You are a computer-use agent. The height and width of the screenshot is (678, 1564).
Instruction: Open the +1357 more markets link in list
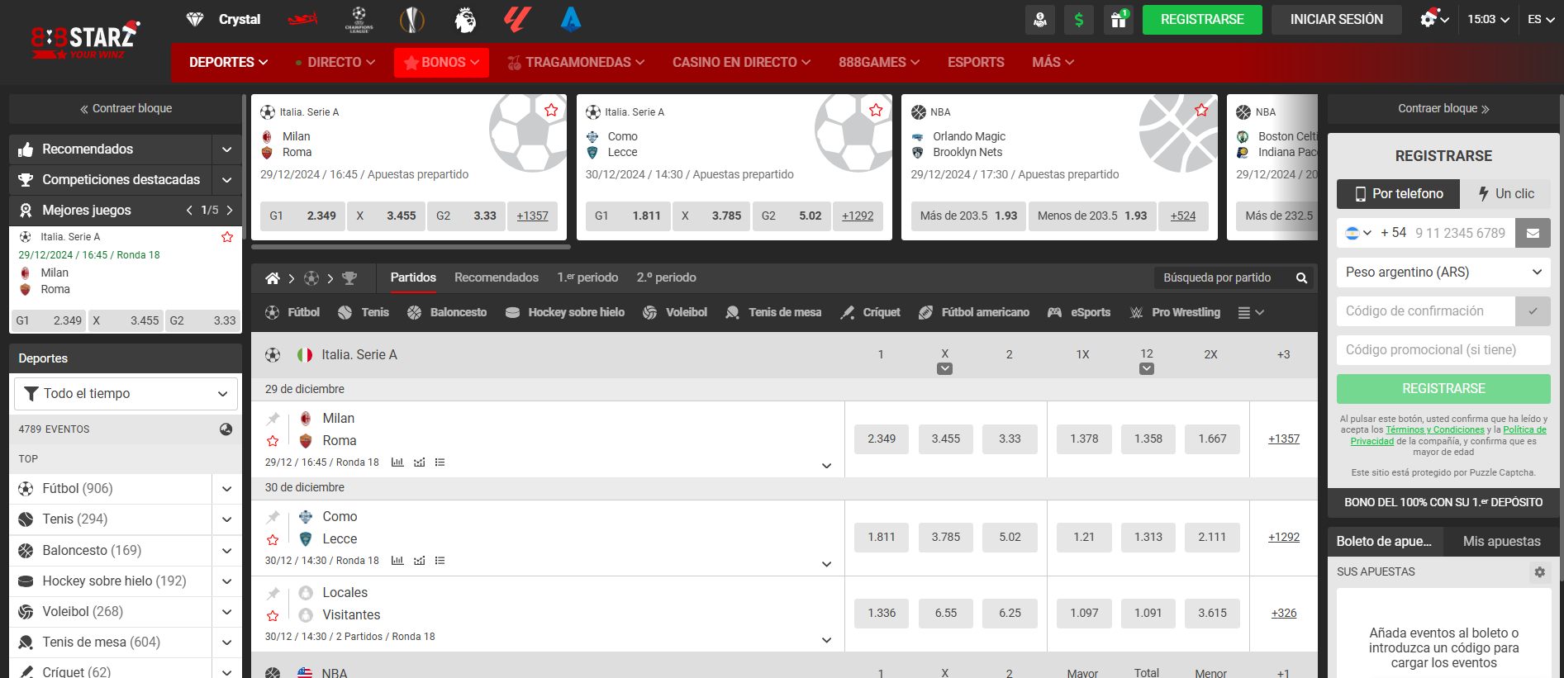pyautogui.click(x=1283, y=439)
